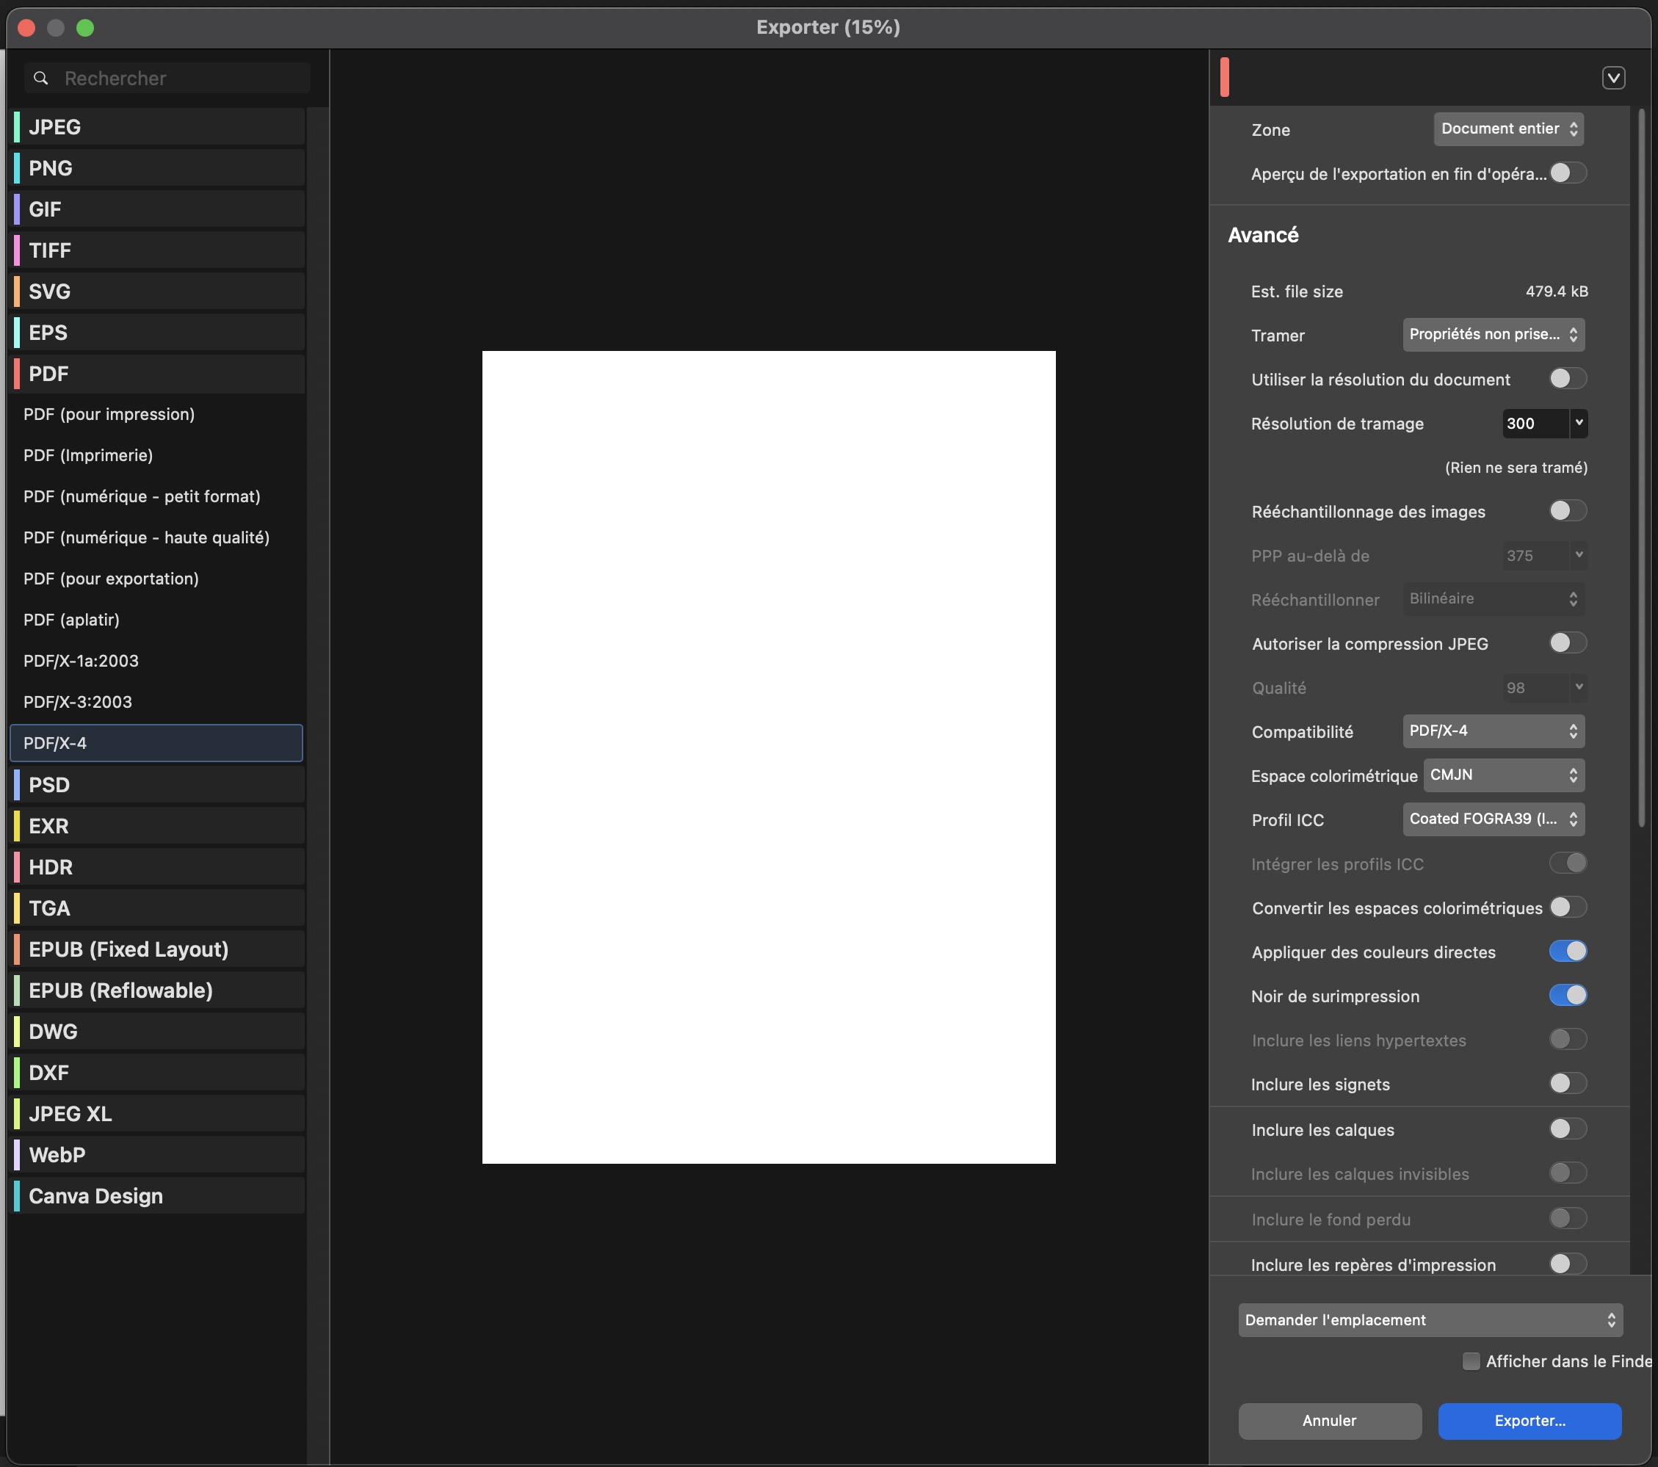The width and height of the screenshot is (1658, 1467).
Task: Click the search magnifier icon
Action: click(x=40, y=79)
